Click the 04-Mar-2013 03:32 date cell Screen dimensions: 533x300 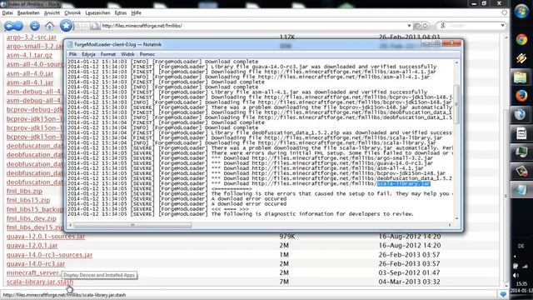[409, 282]
